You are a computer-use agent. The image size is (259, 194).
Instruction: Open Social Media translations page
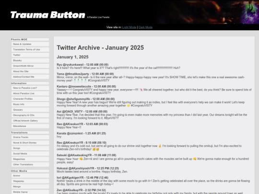tap(30, 154)
